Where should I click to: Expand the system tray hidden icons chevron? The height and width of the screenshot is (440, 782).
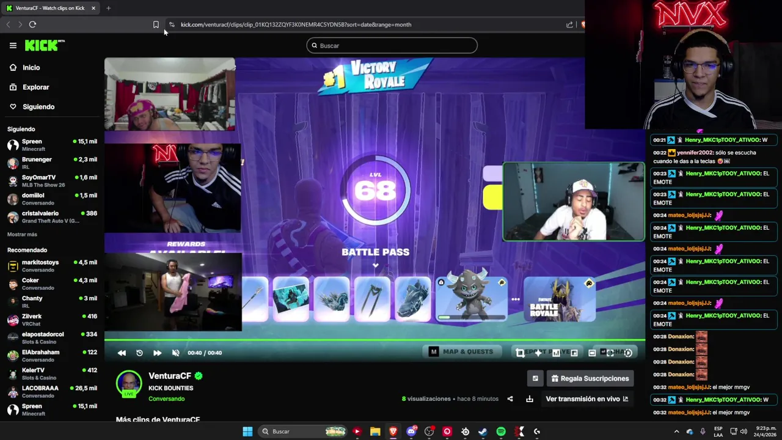click(676, 431)
